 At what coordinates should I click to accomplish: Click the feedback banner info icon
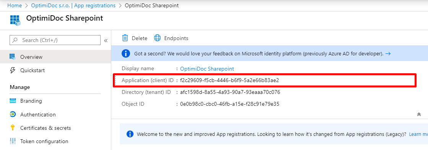[x=125, y=53]
